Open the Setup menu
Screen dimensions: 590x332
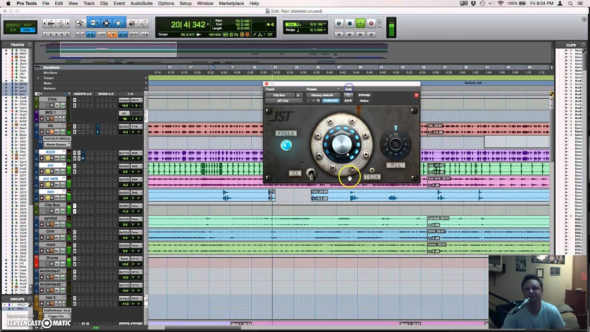[x=185, y=3]
